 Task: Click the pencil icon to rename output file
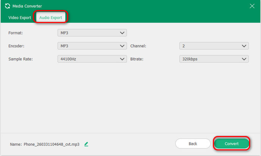pyautogui.click(x=86, y=144)
